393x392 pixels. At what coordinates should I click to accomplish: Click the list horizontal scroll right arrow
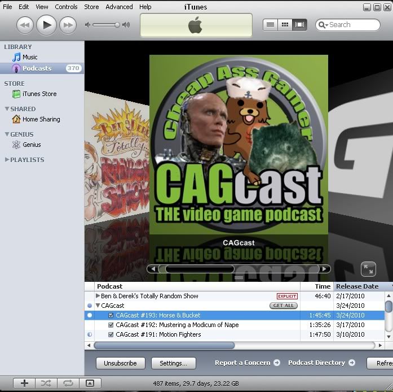coord(380,345)
